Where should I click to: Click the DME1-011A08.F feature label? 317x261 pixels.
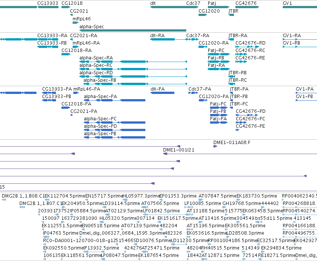coord(232,143)
